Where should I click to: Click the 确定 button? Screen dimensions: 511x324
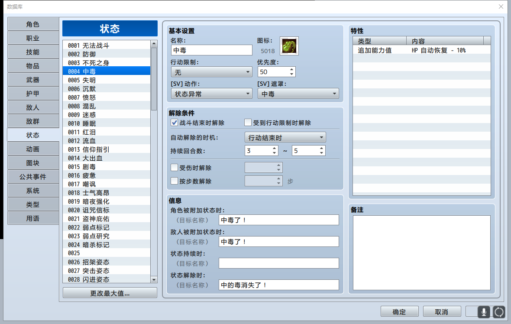pos(399,311)
